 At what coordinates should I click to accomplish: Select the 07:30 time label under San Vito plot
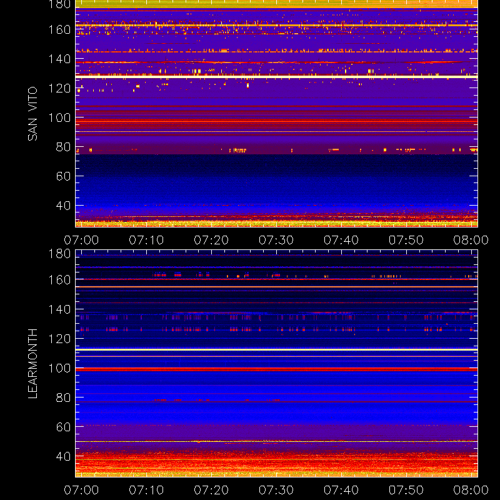point(276,240)
